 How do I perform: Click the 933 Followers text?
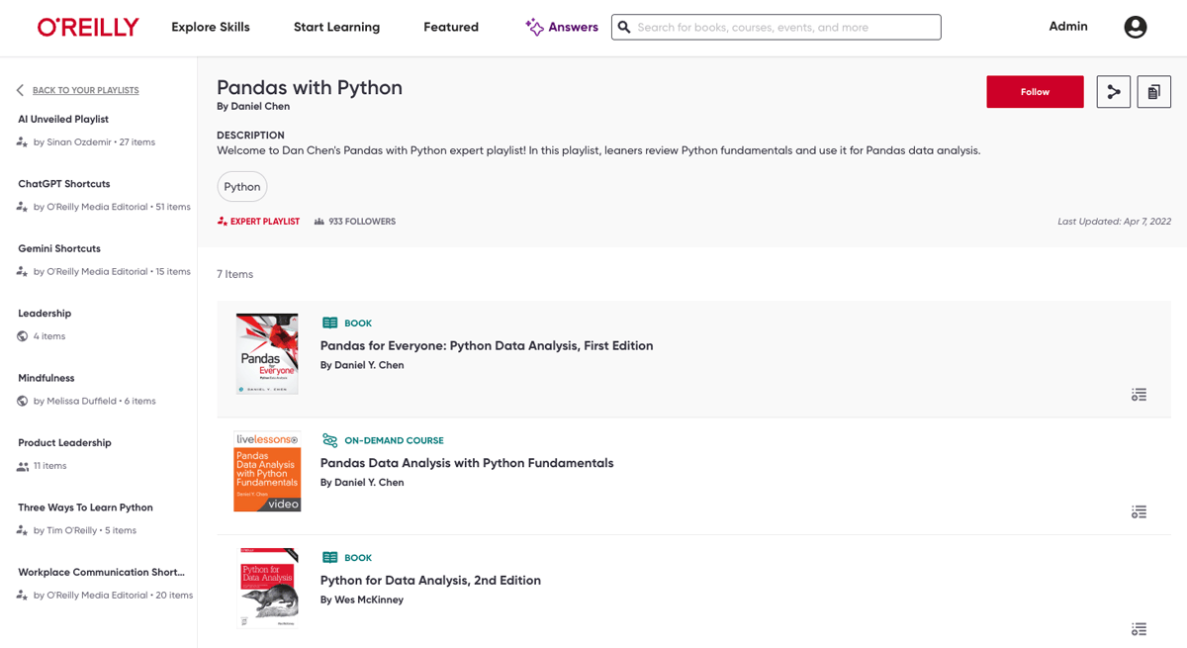click(362, 222)
